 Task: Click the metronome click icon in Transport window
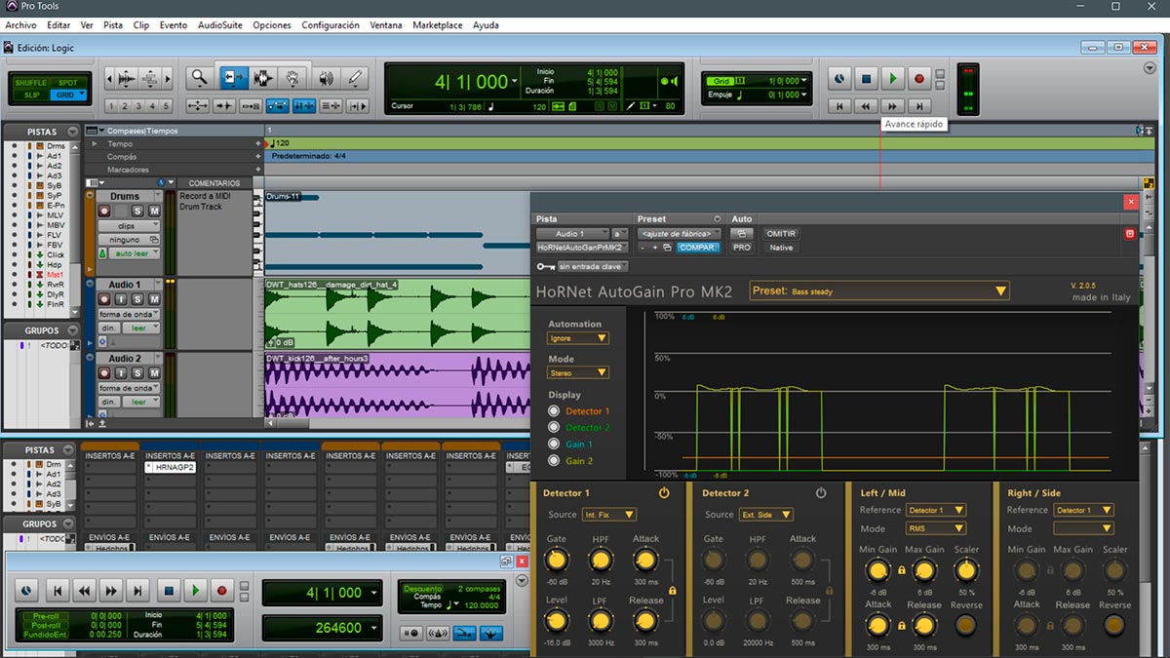437,633
